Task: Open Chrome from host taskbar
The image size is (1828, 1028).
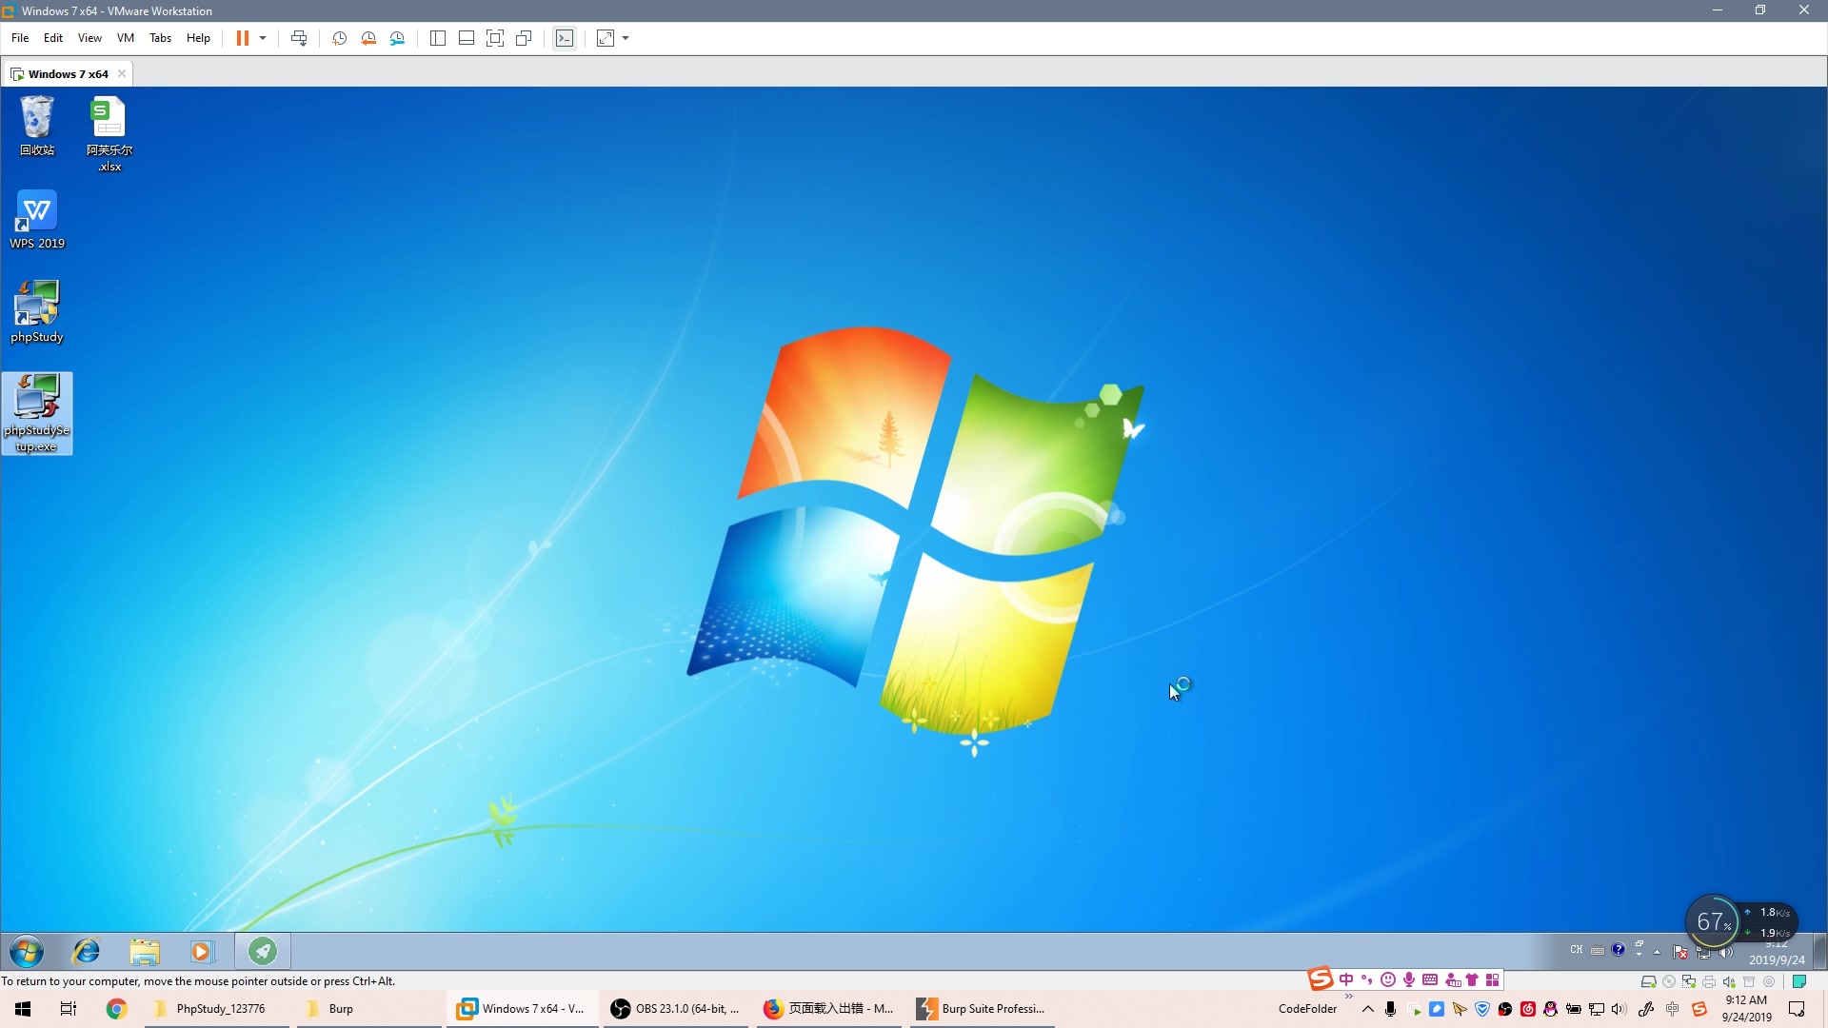Action: tap(116, 1009)
